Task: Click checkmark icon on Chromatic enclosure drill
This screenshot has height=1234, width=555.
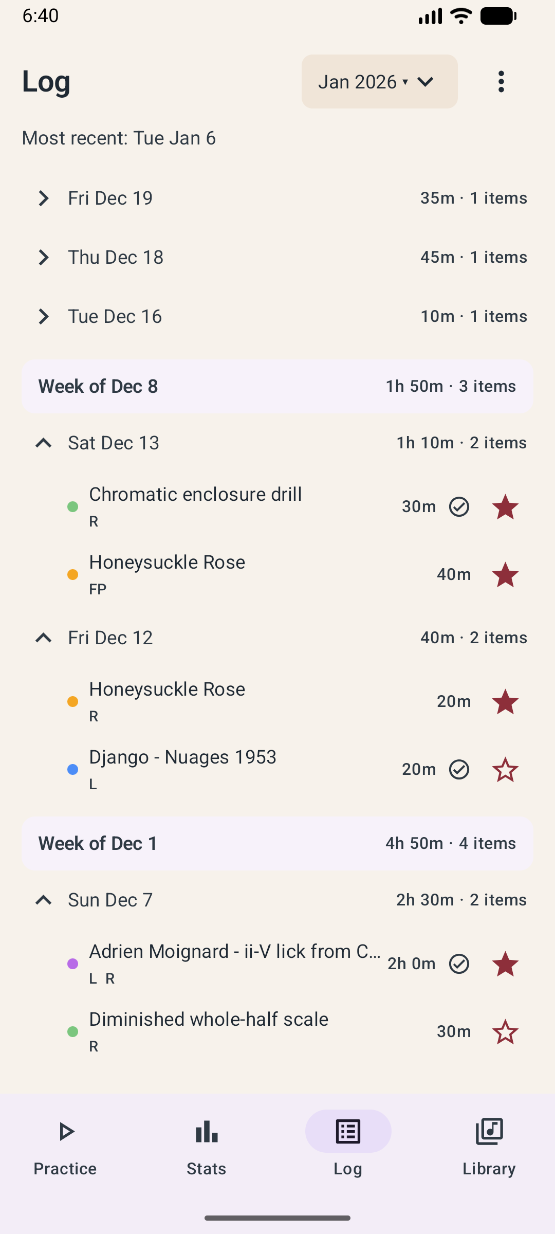Action: click(x=459, y=507)
